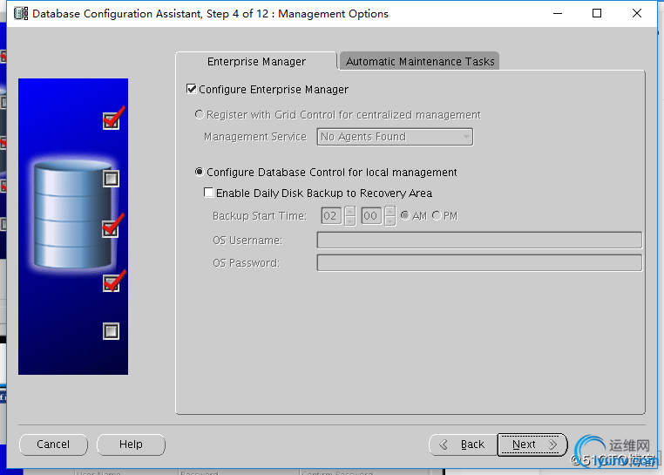Decrease the backup minute stepper

coord(390,221)
